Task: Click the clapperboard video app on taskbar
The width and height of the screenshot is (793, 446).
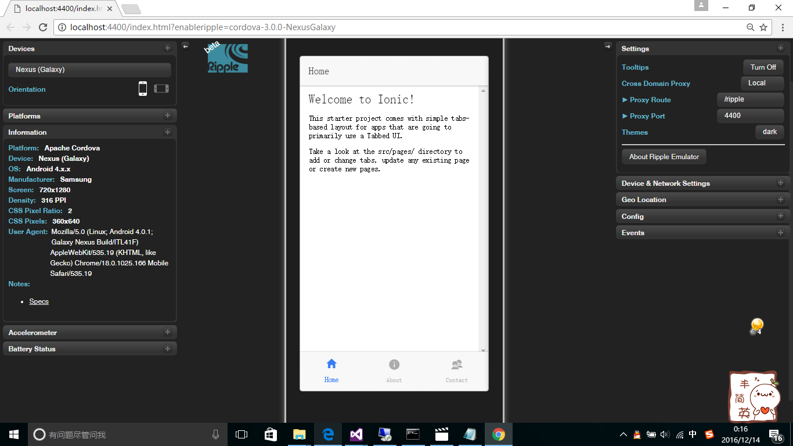Action: pyautogui.click(x=442, y=434)
